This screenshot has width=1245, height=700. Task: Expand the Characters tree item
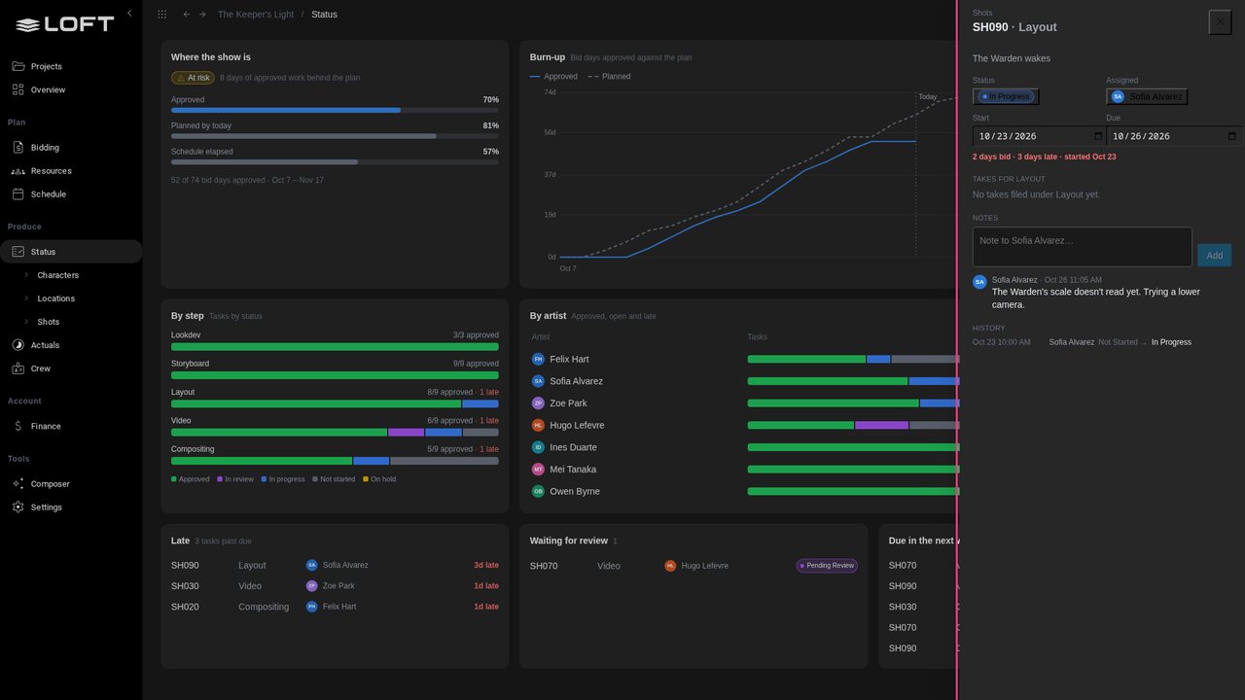26,275
